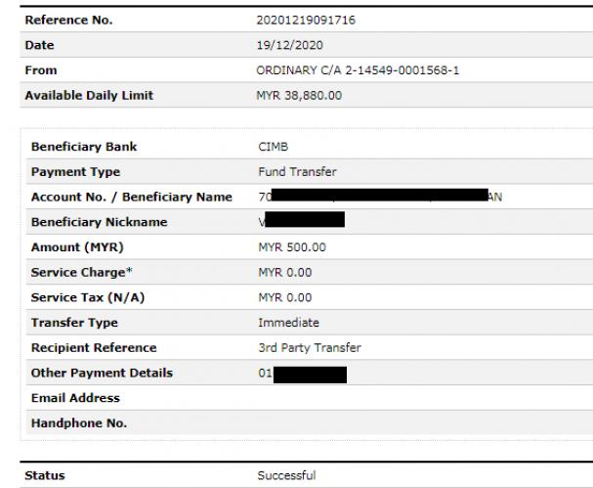Click the Service Charge asterisk label
593x488 pixels.
coord(82,272)
